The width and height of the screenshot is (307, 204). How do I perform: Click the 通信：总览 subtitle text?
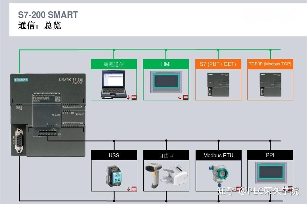point(40,26)
